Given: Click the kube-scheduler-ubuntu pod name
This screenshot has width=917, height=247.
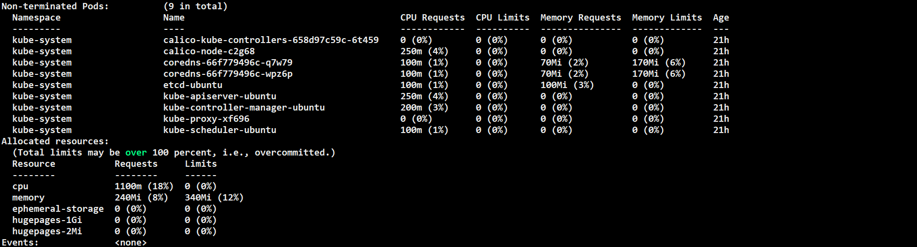Looking at the screenshot, I should (x=220, y=130).
